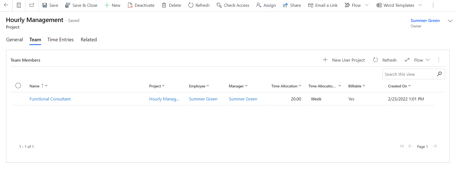Screen dimensions: 456x177
Task: Click the Delete trash icon
Action: click(x=164, y=5)
